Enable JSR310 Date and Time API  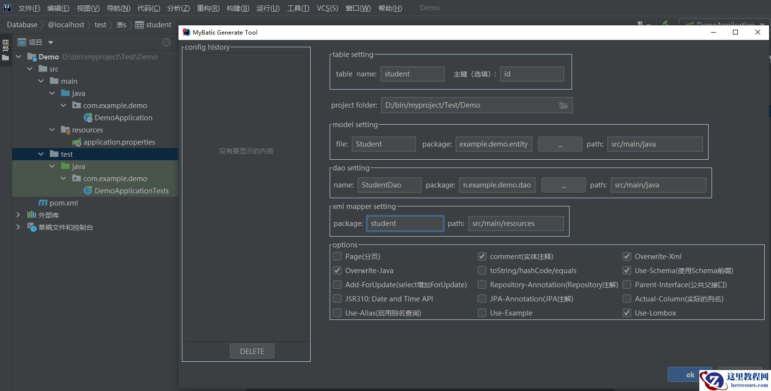pyautogui.click(x=337, y=298)
